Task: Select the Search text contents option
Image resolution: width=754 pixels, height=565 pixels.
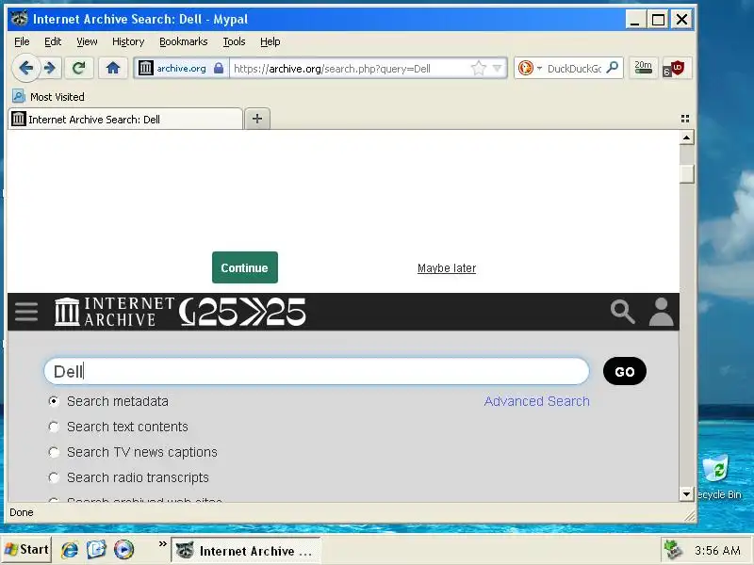Action: click(x=54, y=427)
